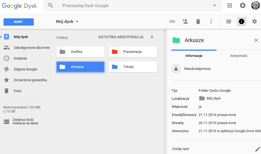Click OSTATNIA MODYFIKACJA sort label
Image resolution: width=261 pixels, height=154 pixels.
point(121,37)
